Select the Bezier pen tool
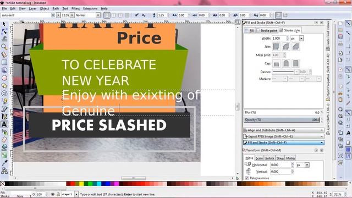Viewport: 352px width, 198px height. (4, 109)
